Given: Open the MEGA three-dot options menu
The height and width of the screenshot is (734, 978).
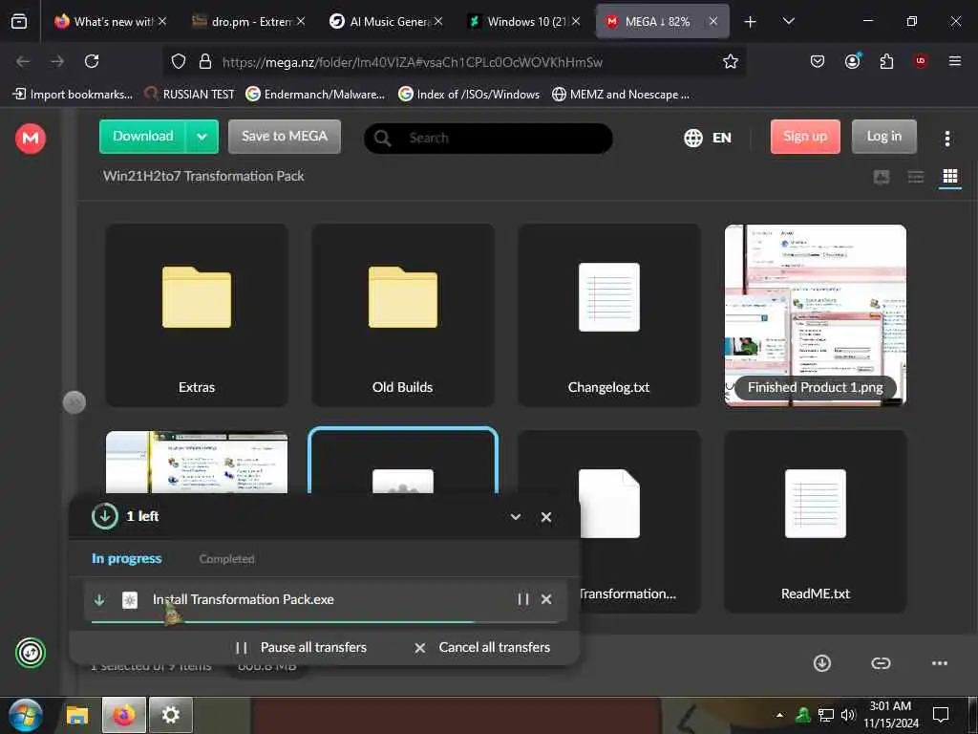Looking at the screenshot, I should [946, 138].
